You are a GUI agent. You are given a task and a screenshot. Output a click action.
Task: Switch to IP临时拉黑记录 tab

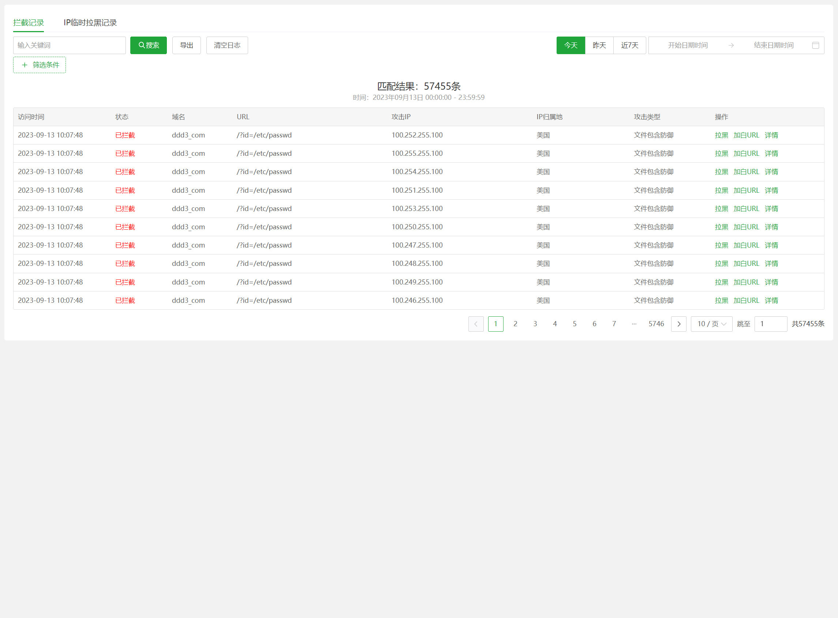point(90,23)
